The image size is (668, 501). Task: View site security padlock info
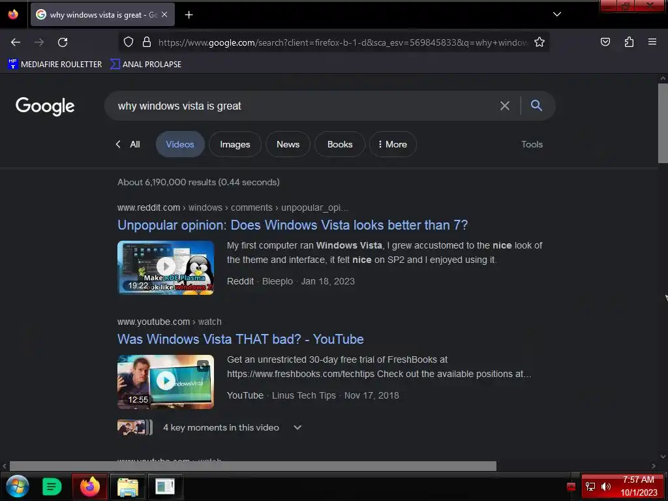tap(147, 42)
